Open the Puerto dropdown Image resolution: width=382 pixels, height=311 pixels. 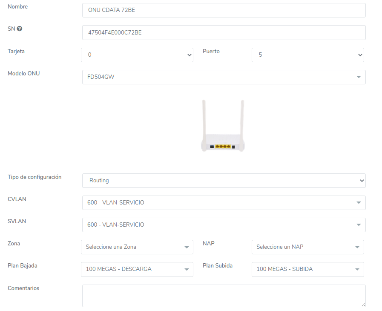pyautogui.click(x=307, y=55)
